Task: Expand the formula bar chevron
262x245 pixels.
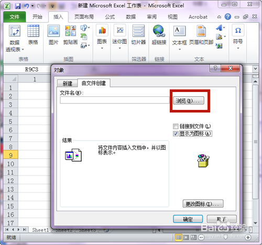Action: tap(255, 69)
